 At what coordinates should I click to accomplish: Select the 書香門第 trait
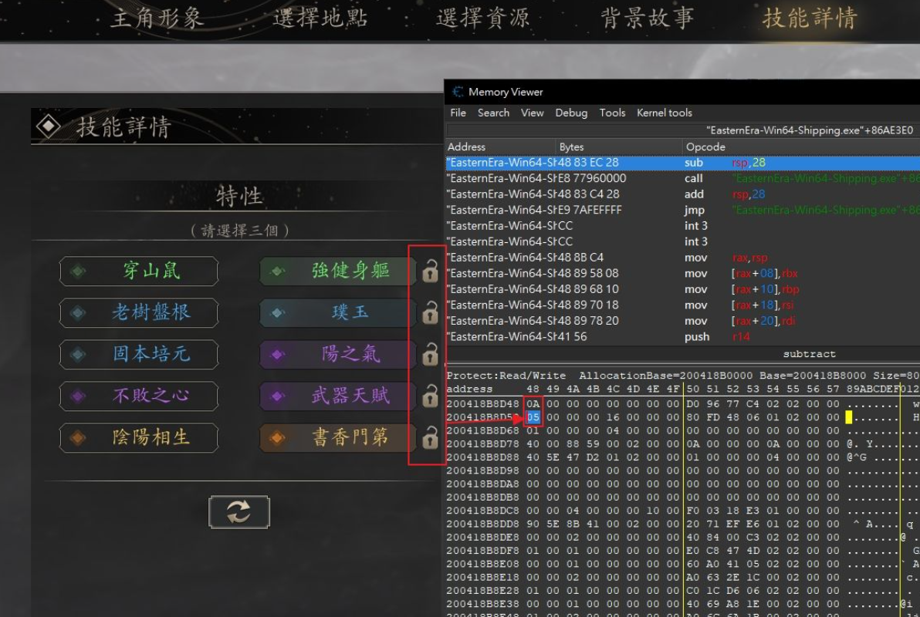pyautogui.click(x=338, y=437)
